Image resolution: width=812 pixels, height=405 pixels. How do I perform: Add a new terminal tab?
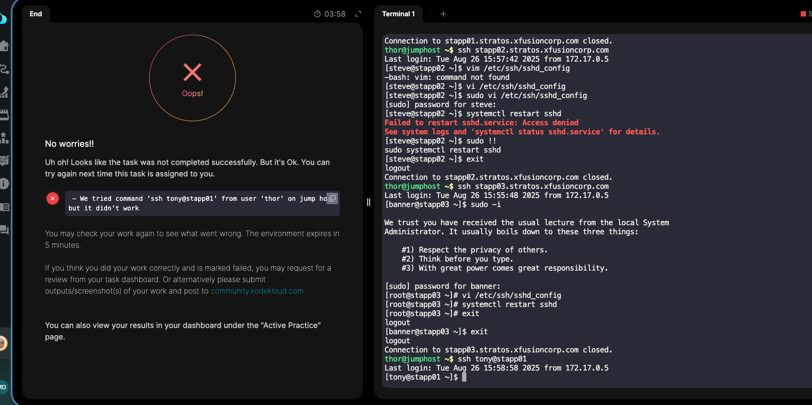click(443, 14)
